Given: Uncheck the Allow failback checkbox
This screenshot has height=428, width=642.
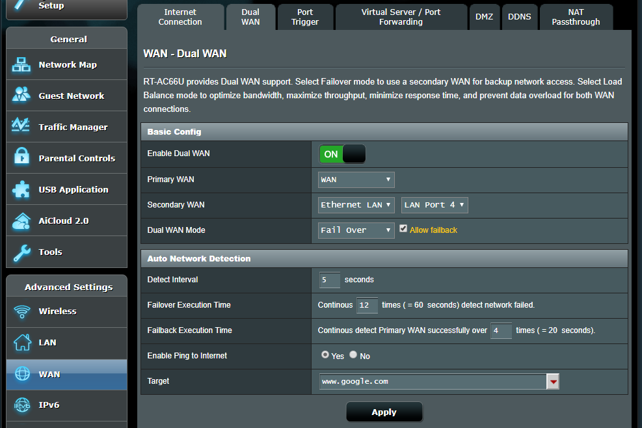Looking at the screenshot, I should tap(403, 229).
